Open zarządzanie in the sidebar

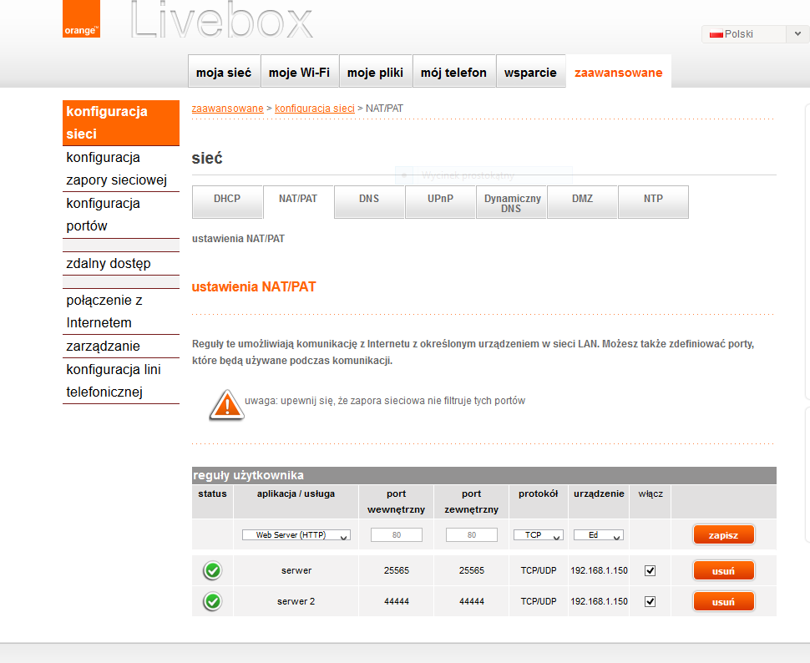(x=121, y=346)
